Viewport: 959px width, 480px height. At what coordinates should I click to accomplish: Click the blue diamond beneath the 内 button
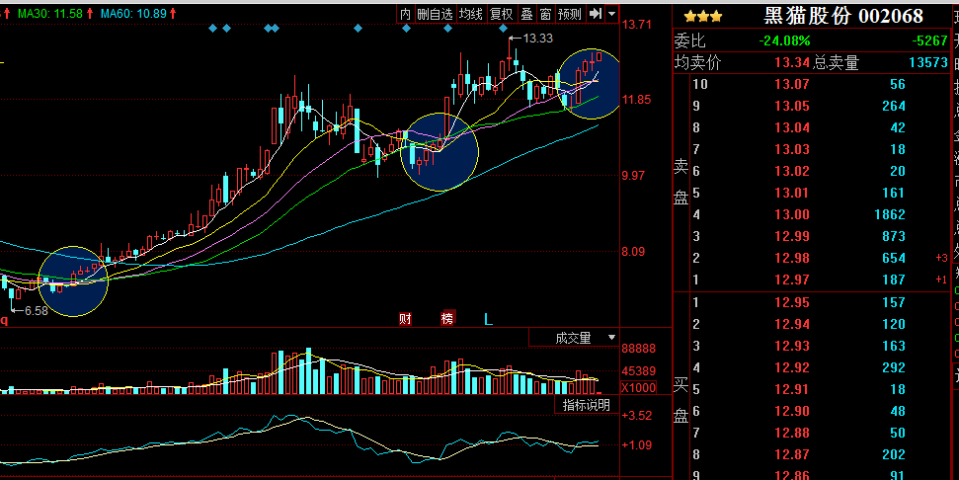tap(406, 28)
